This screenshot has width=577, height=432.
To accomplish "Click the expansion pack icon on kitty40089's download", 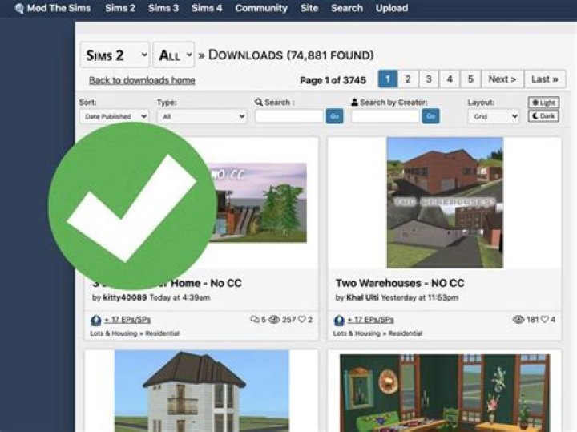I will point(95,320).
